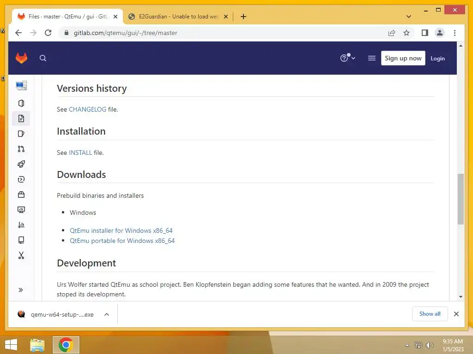
Task: Show hidden system tray icons
Action: [x=407, y=345]
